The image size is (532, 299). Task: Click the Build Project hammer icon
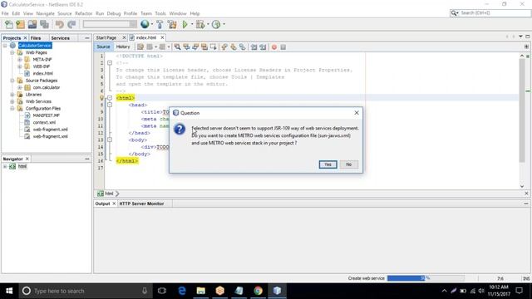160,24
